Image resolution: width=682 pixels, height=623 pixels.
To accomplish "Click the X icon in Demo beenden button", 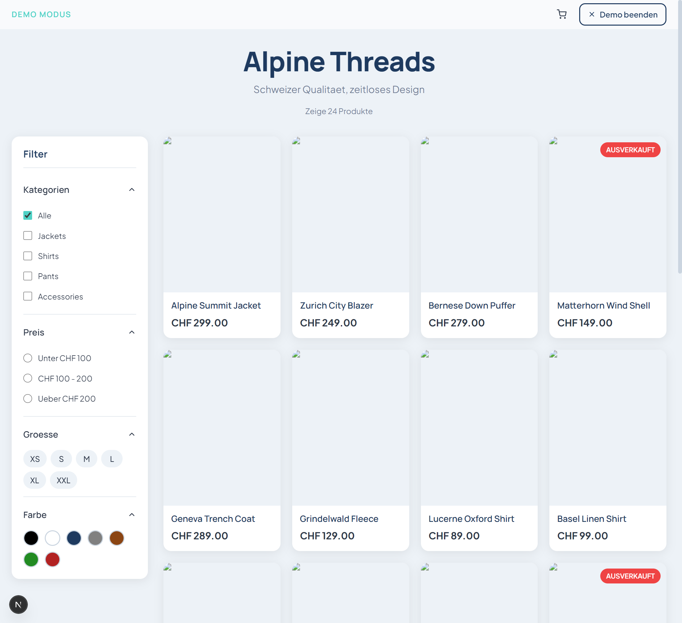I will (592, 14).
